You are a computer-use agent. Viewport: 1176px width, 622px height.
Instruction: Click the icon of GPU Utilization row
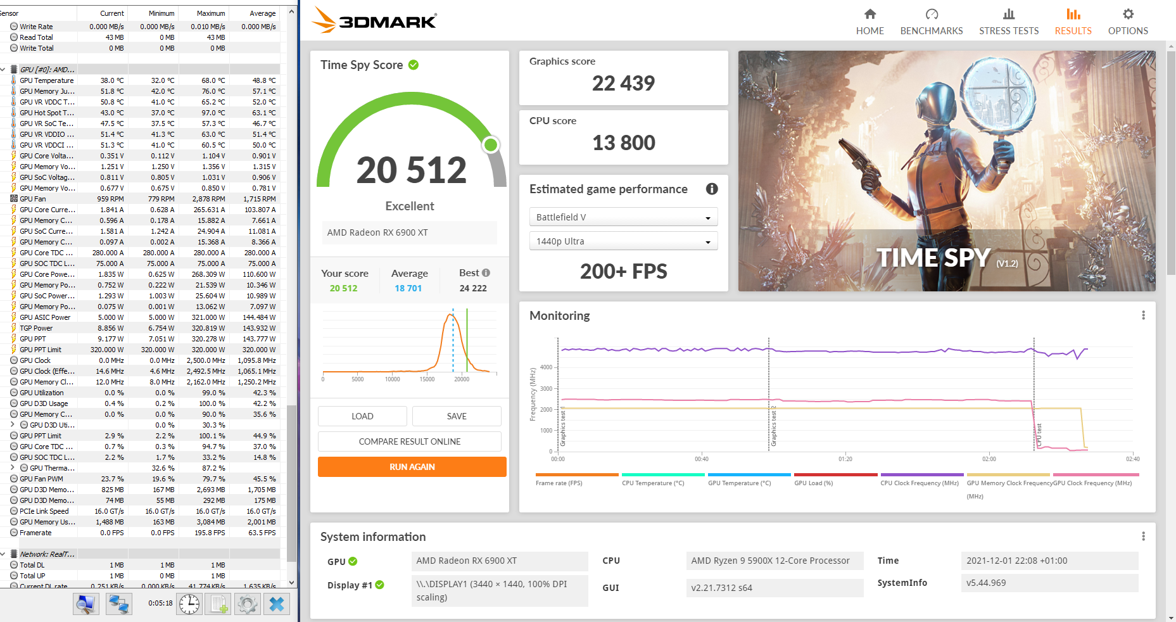14,393
